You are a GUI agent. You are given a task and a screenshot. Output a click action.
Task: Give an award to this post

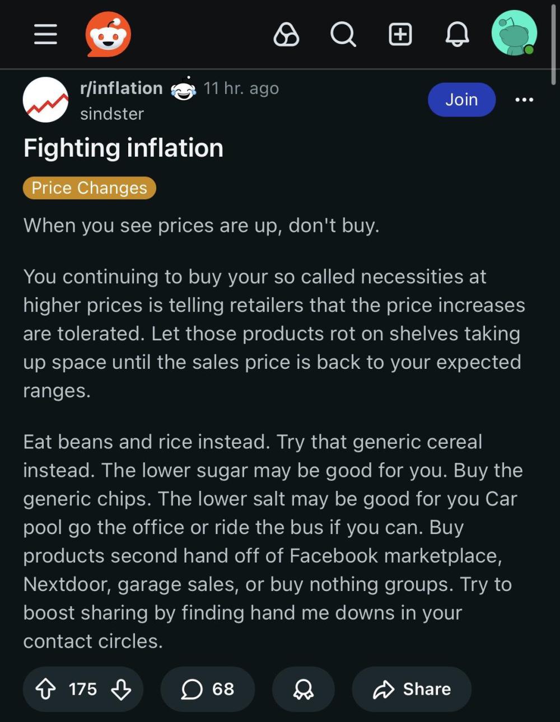tap(304, 689)
